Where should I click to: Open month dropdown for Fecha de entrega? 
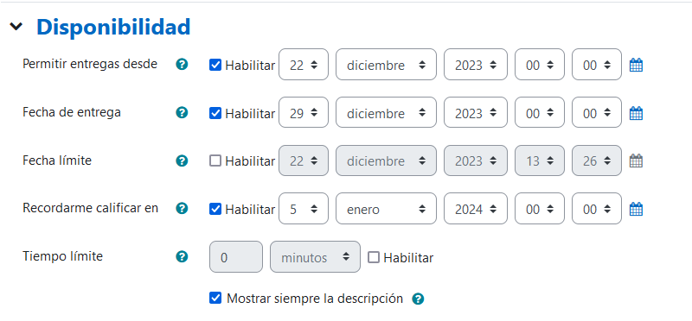point(386,113)
